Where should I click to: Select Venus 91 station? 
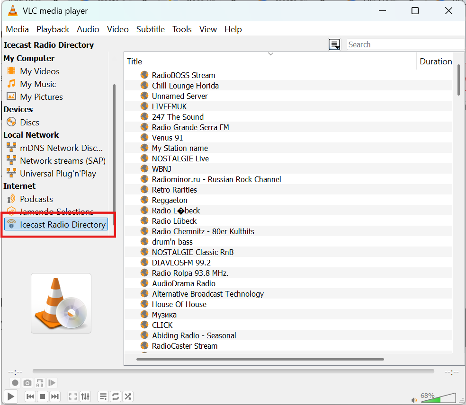tap(167, 138)
